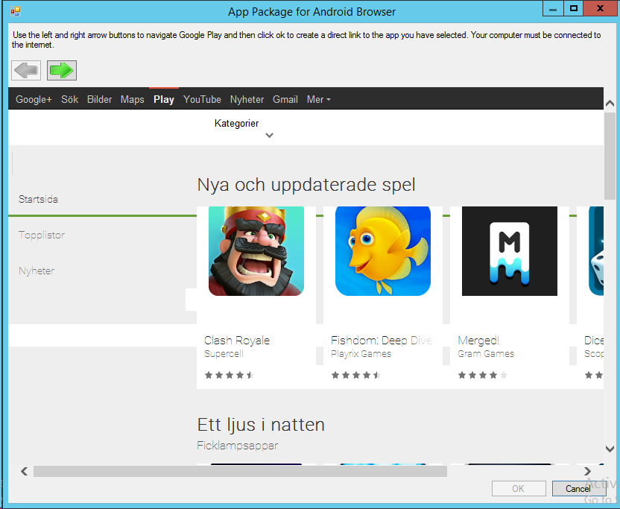The height and width of the screenshot is (509, 620).
Task: Expand the Kategorier dropdown
Action: tap(237, 128)
